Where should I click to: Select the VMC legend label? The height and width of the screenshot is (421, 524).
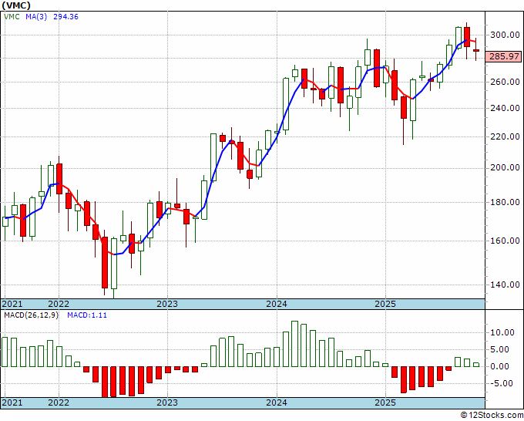pos(12,16)
